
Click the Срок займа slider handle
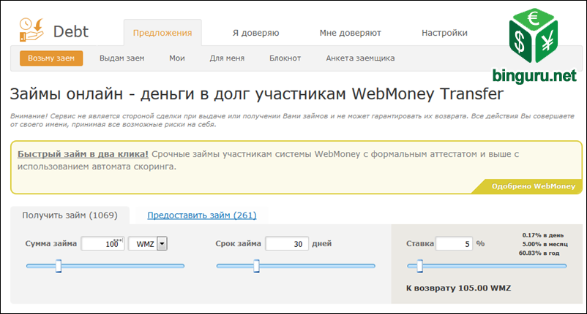(256, 267)
